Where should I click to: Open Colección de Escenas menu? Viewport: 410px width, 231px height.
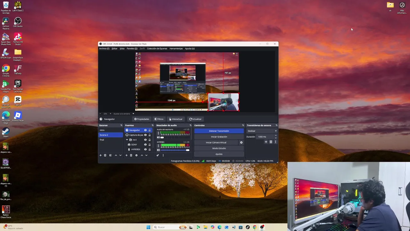pos(157,48)
